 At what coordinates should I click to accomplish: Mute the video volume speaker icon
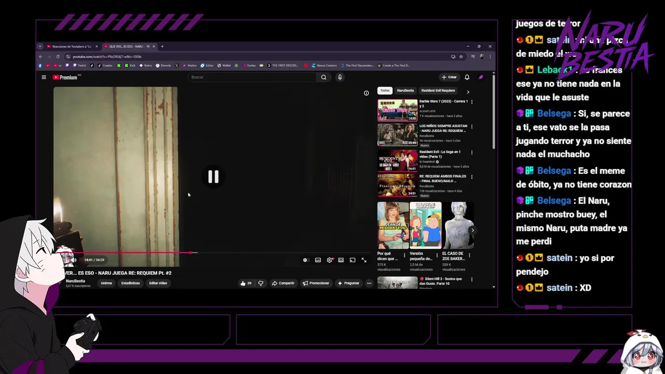coord(73,260)
